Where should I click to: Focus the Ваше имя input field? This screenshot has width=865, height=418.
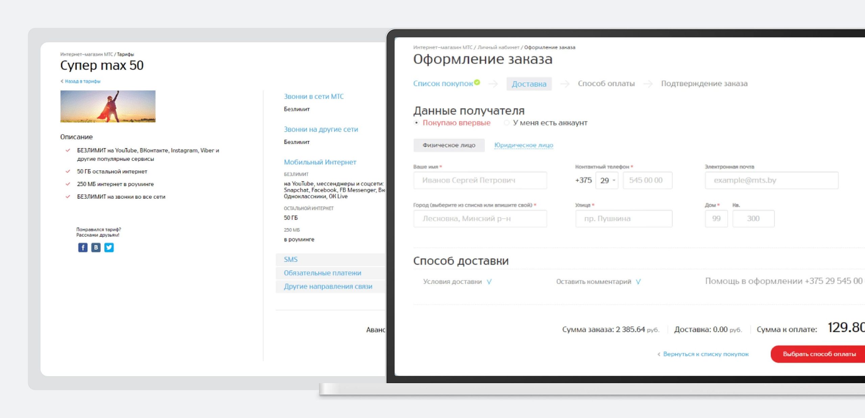(x=480, y=180)
